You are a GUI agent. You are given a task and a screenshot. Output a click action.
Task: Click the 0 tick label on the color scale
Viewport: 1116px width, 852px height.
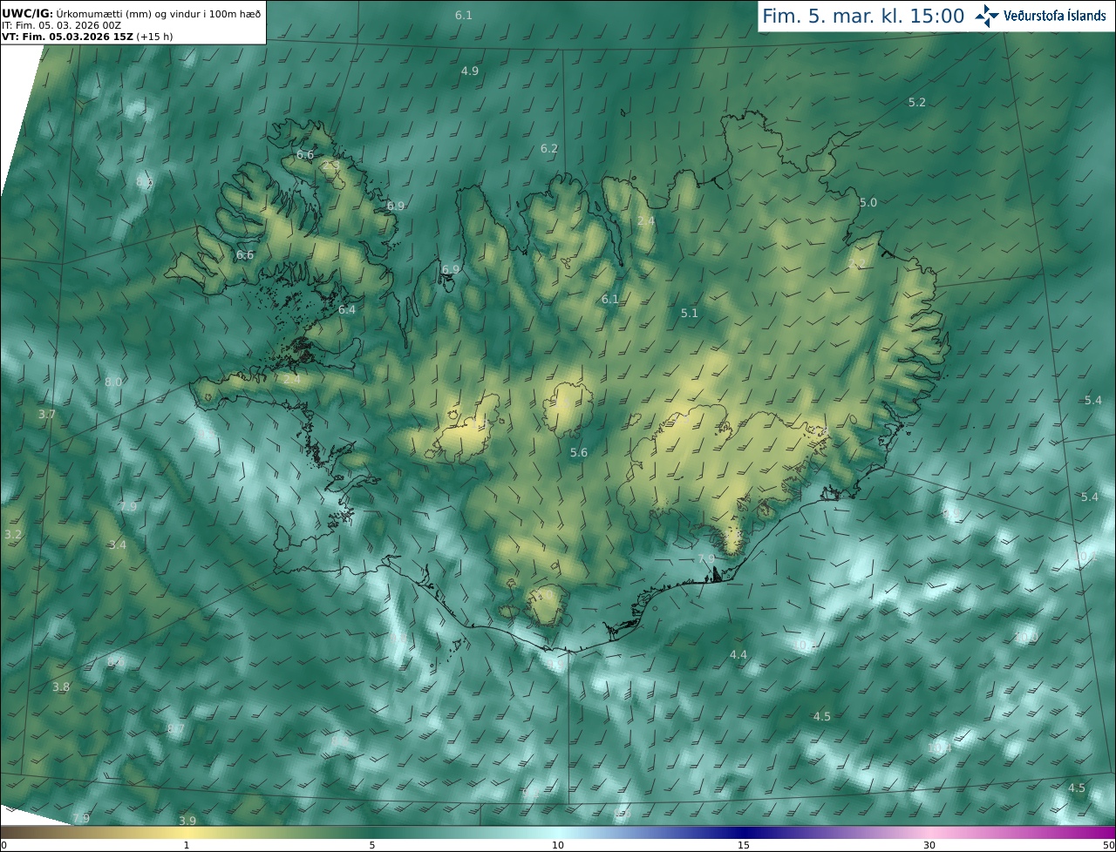(3, 845)
